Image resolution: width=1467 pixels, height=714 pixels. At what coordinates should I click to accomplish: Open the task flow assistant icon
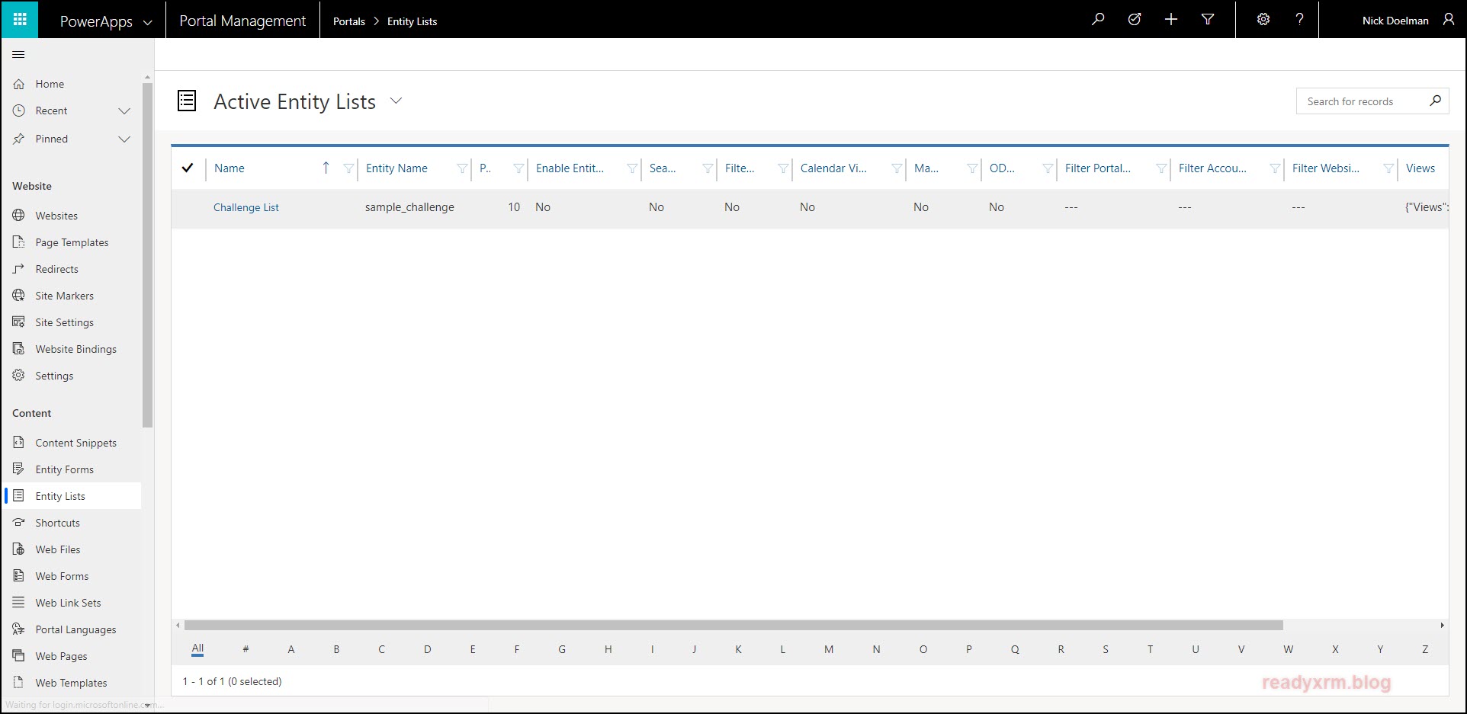[1135, 20]
